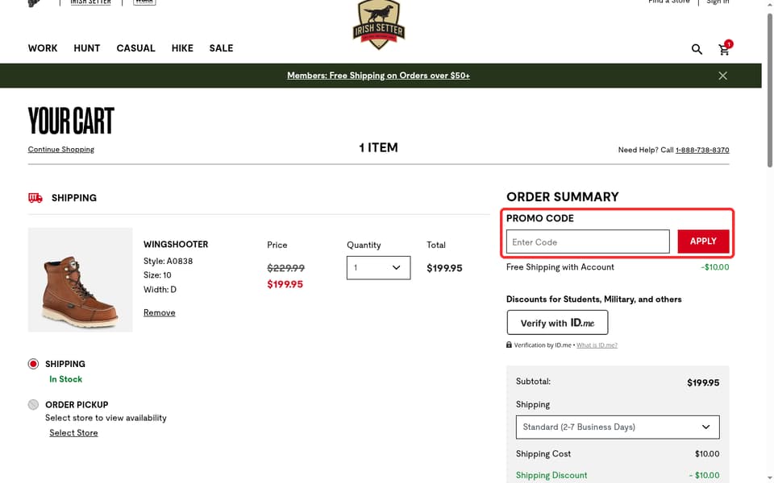Open the search magnifier icon

click(x=697, y=49)
